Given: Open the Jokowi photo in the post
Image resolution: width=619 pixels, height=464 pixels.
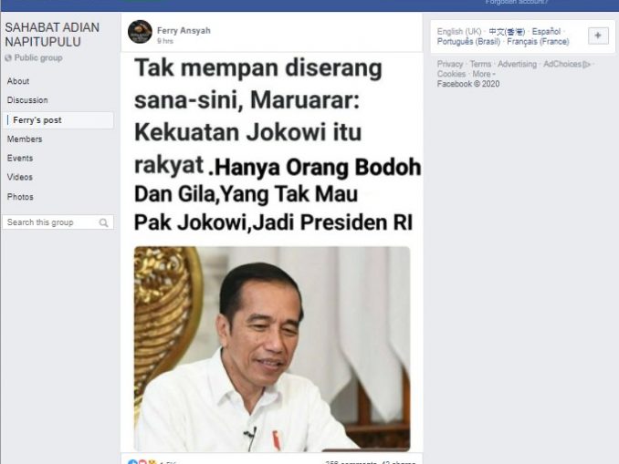Looking at the screenshot, I should pyautogui.click(x=272, y=349).
